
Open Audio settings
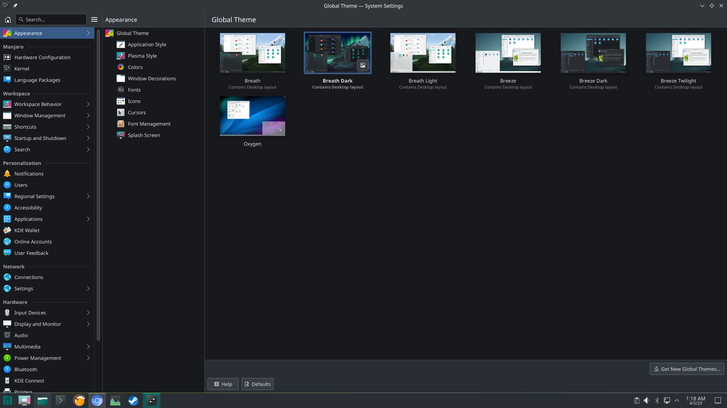point(47,335)
